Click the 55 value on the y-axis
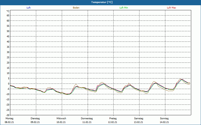Image resolution: width=201 pixels, height=125 pixels. [8, 26]
